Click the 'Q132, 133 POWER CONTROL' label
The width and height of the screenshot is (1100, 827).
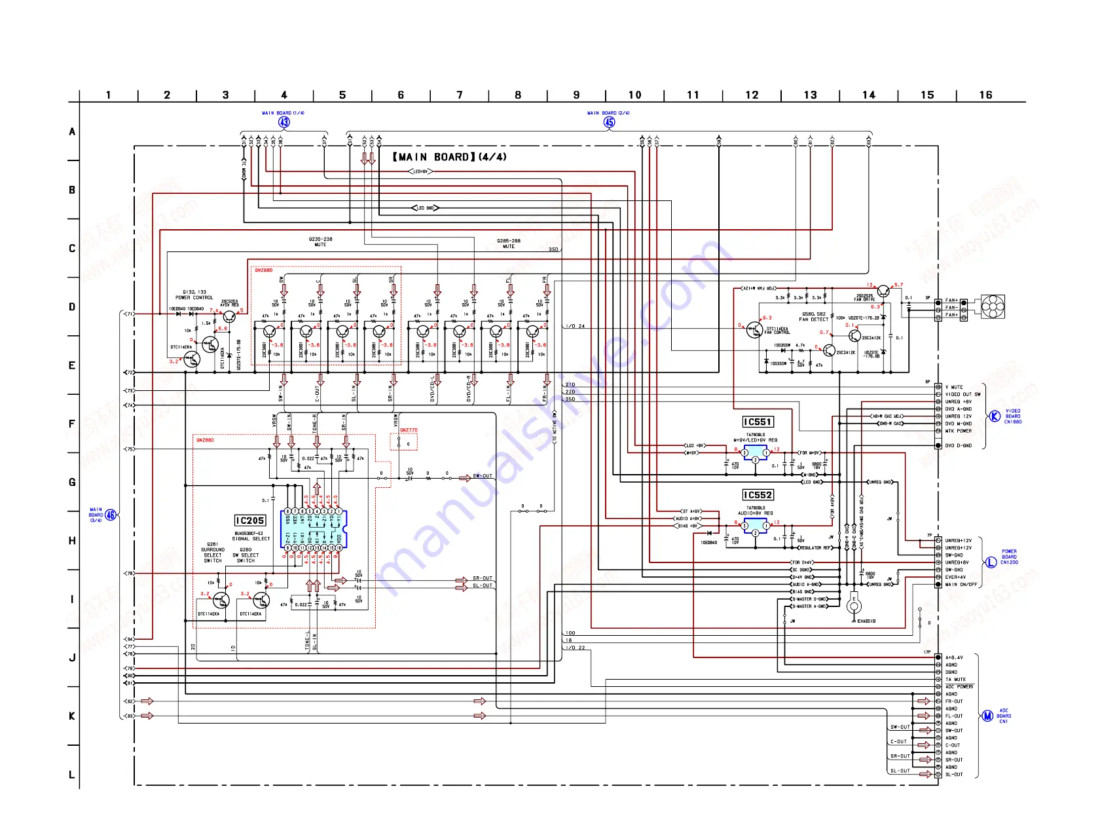click(194, 295)
